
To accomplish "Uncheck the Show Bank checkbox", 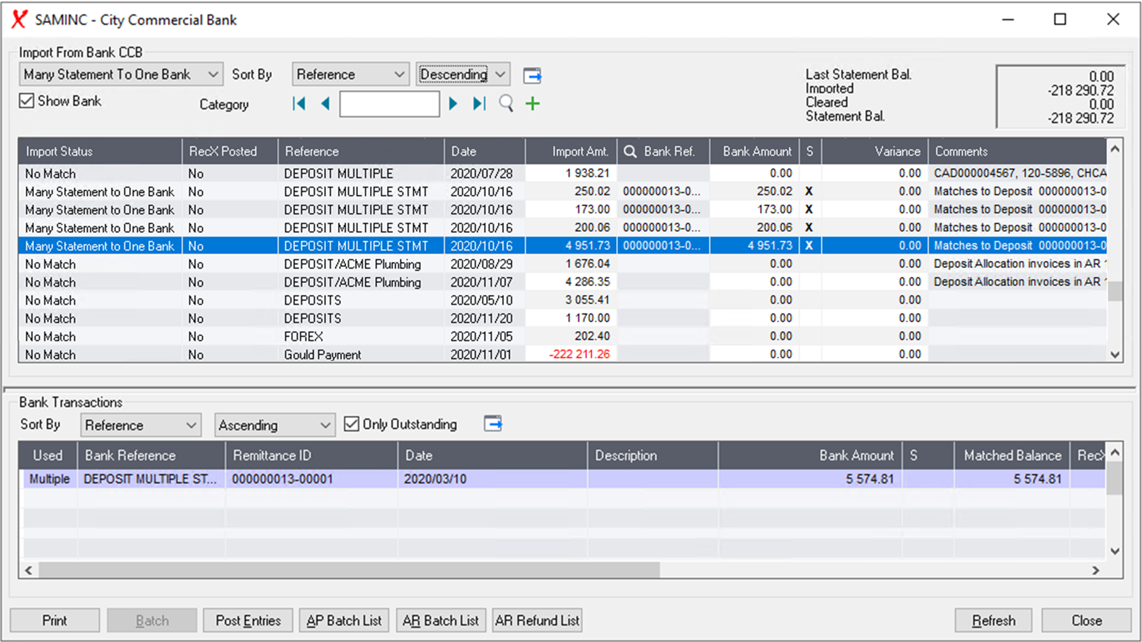I will pos(26,100).
